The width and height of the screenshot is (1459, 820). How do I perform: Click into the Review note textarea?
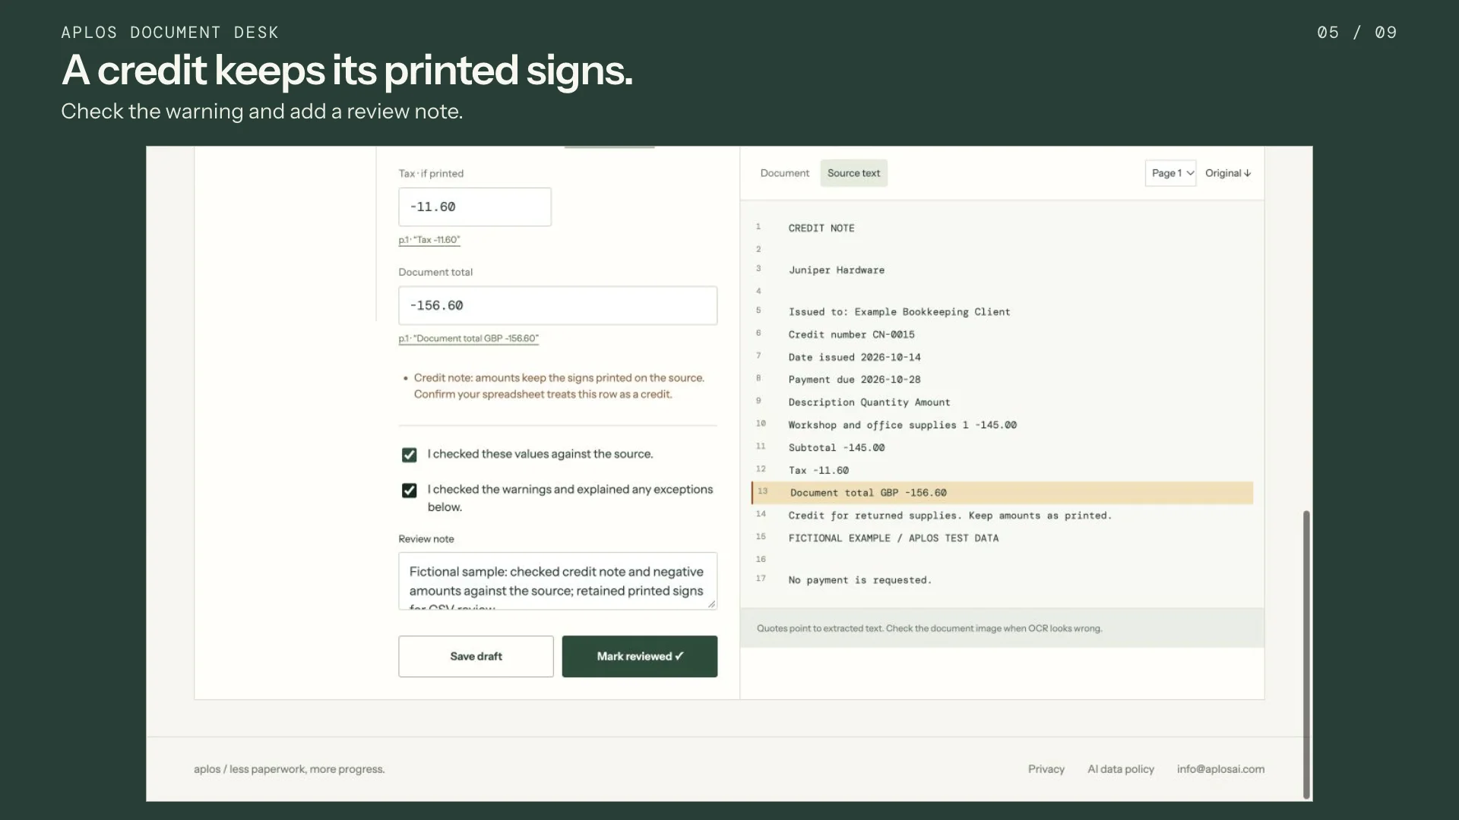[x=558, y=581]
